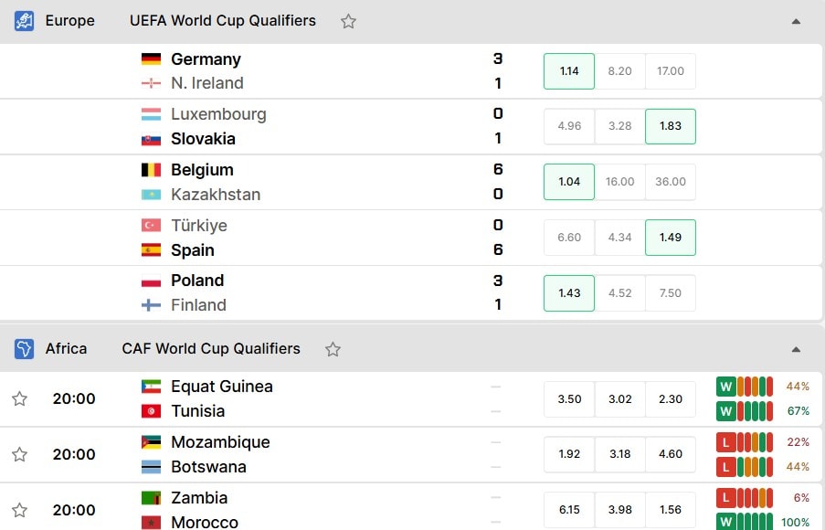Click the Germany flag icon
825x530 pixels.
[151, 59]
